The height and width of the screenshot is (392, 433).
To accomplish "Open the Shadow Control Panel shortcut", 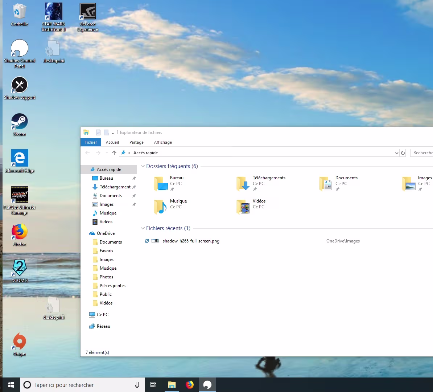I will click(x=20, y=49).
